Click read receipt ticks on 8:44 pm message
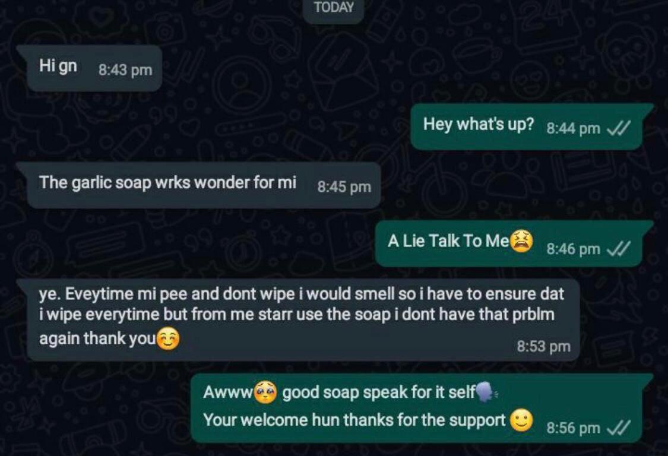Image resolution: width=668 pixels, height=456 pixels. [618, 128]
